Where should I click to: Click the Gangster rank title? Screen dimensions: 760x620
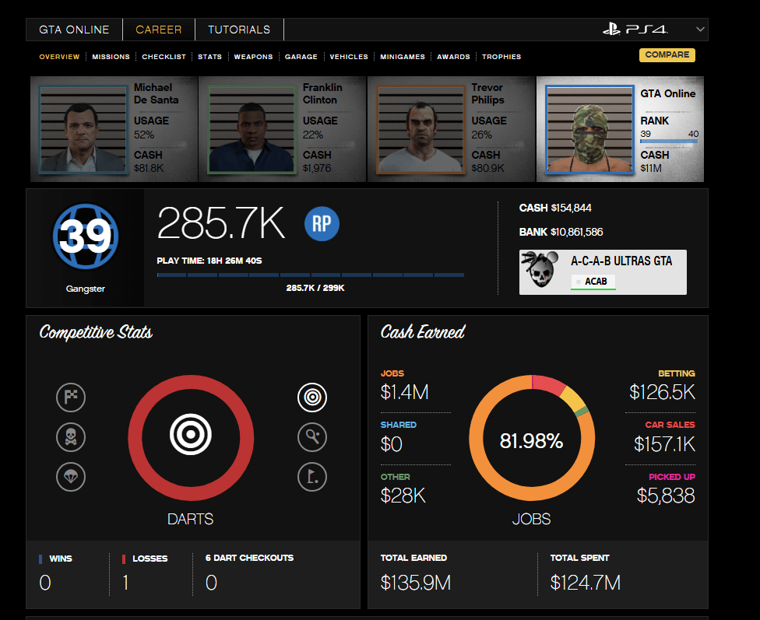(x=86, y=289)
